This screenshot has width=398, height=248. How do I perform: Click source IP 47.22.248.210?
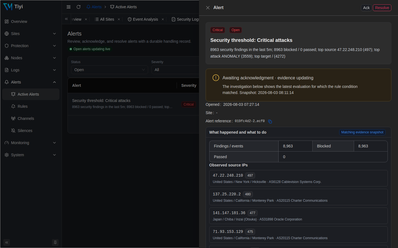point(228,176)
